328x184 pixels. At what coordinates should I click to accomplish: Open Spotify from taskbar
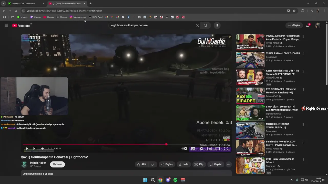(175, 180)
